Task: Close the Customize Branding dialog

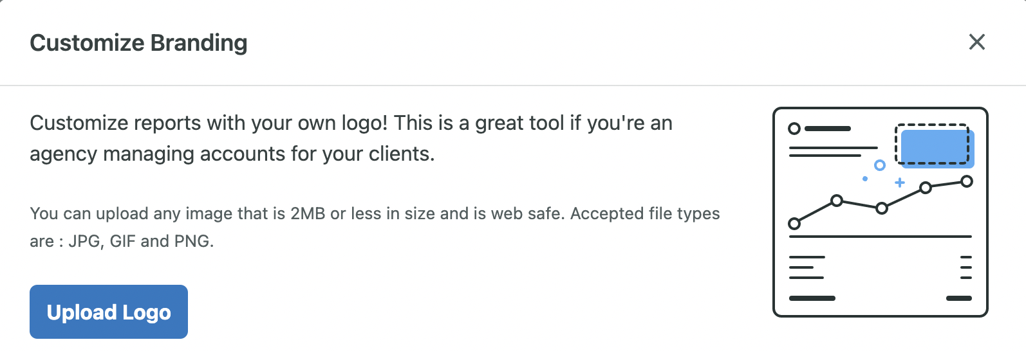Action: tap(976, 42)
